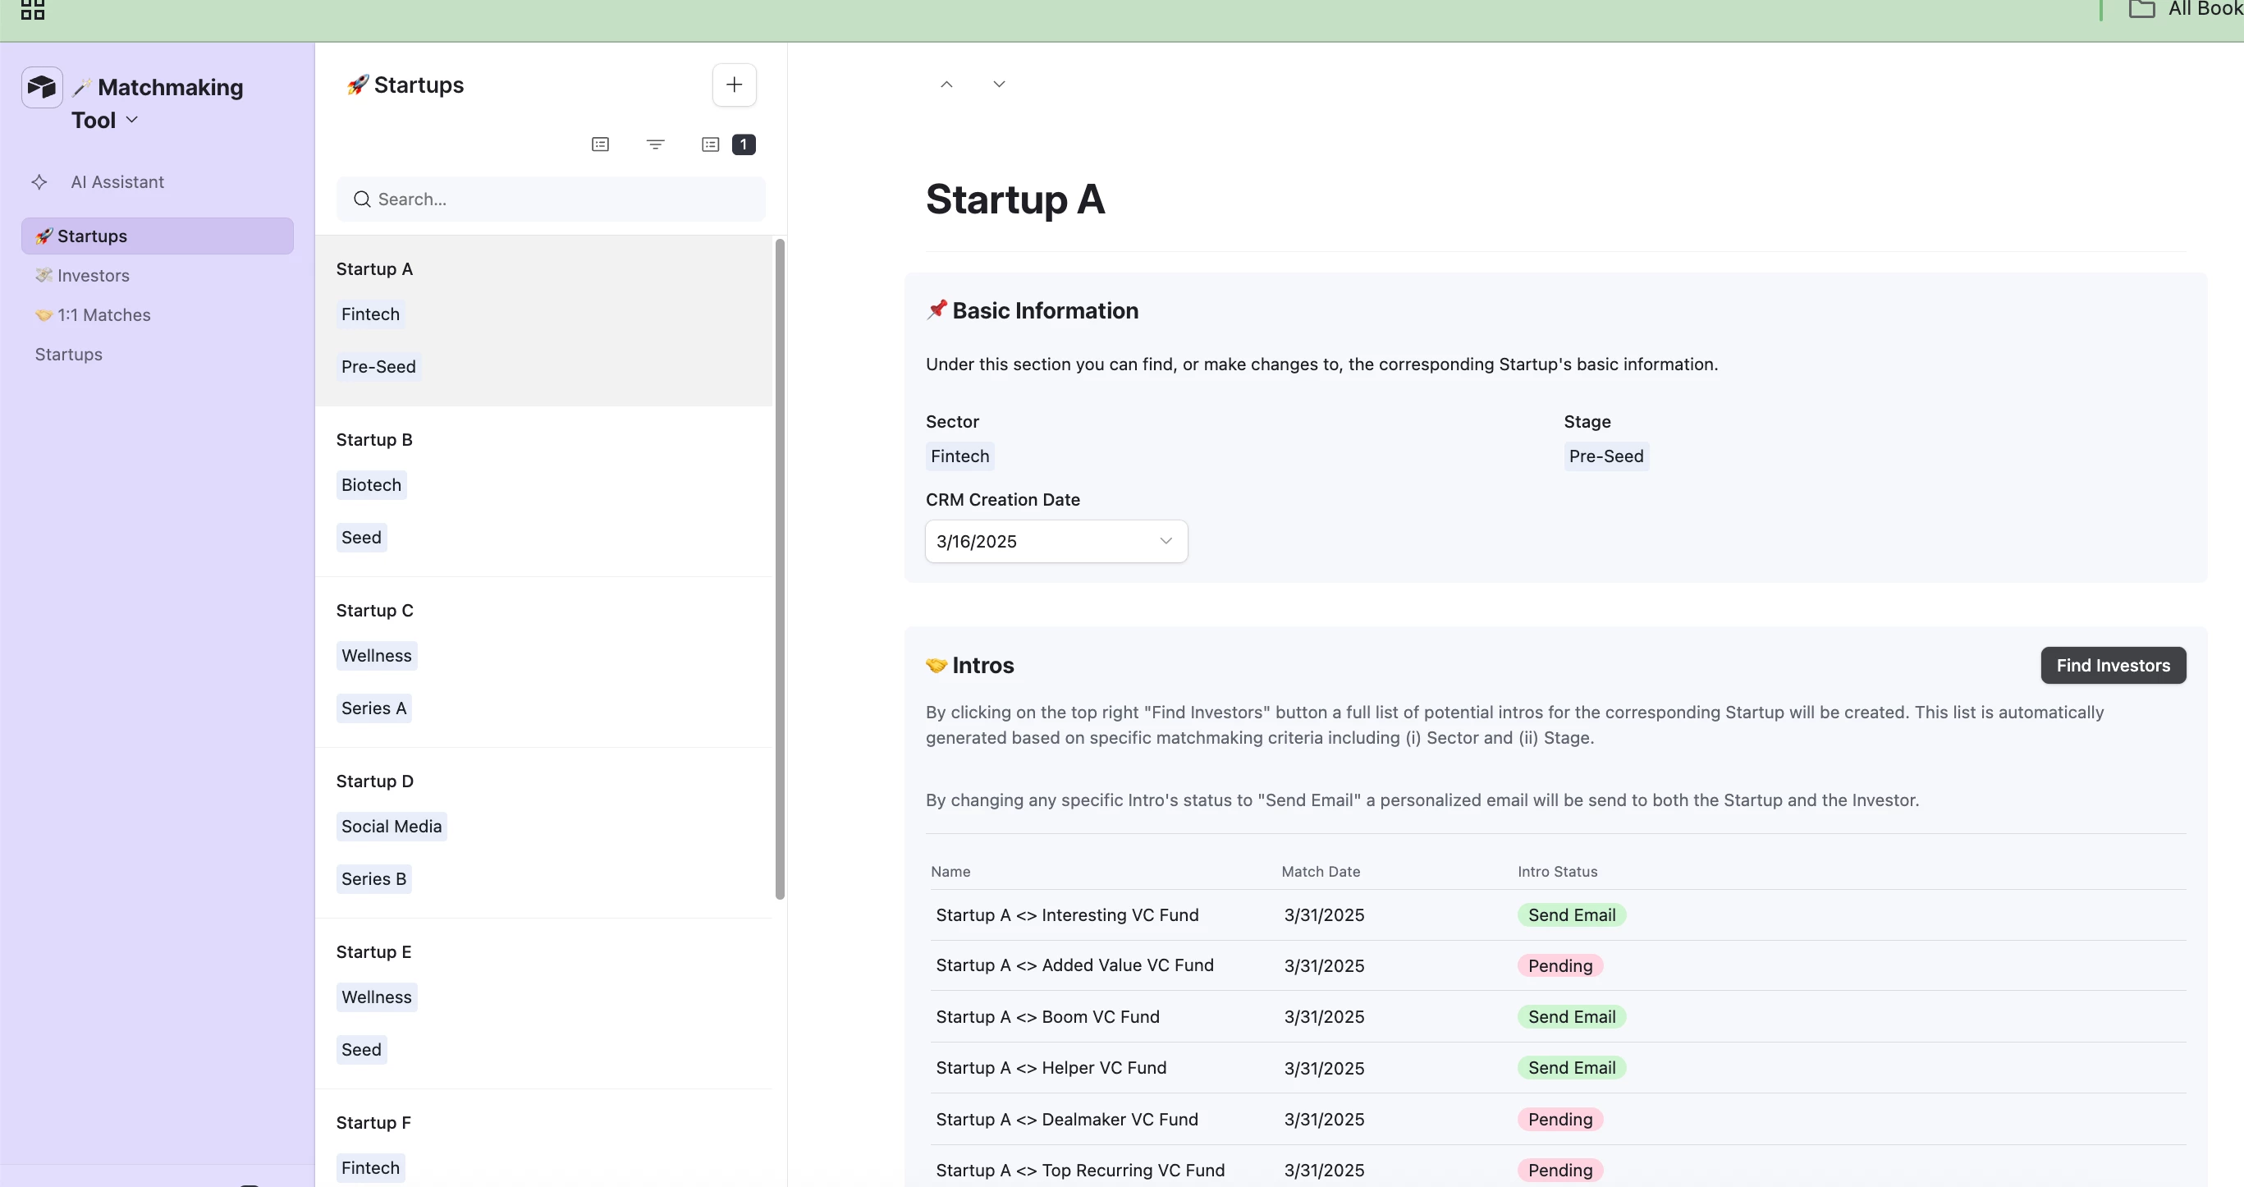Select Startup A in the list

[x=543, y=321]
